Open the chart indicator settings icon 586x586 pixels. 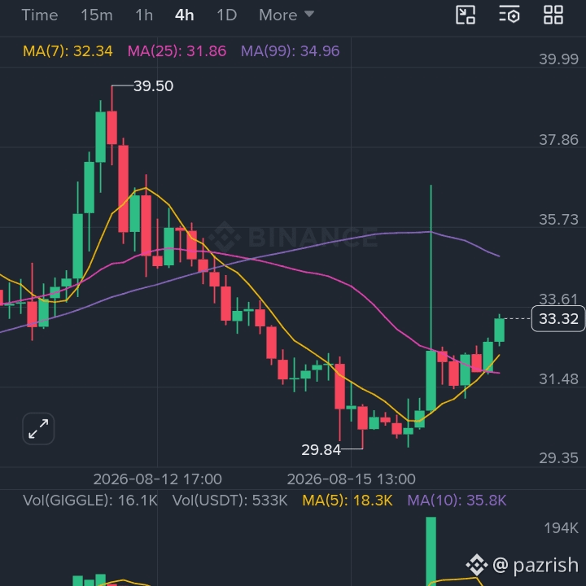509,15
